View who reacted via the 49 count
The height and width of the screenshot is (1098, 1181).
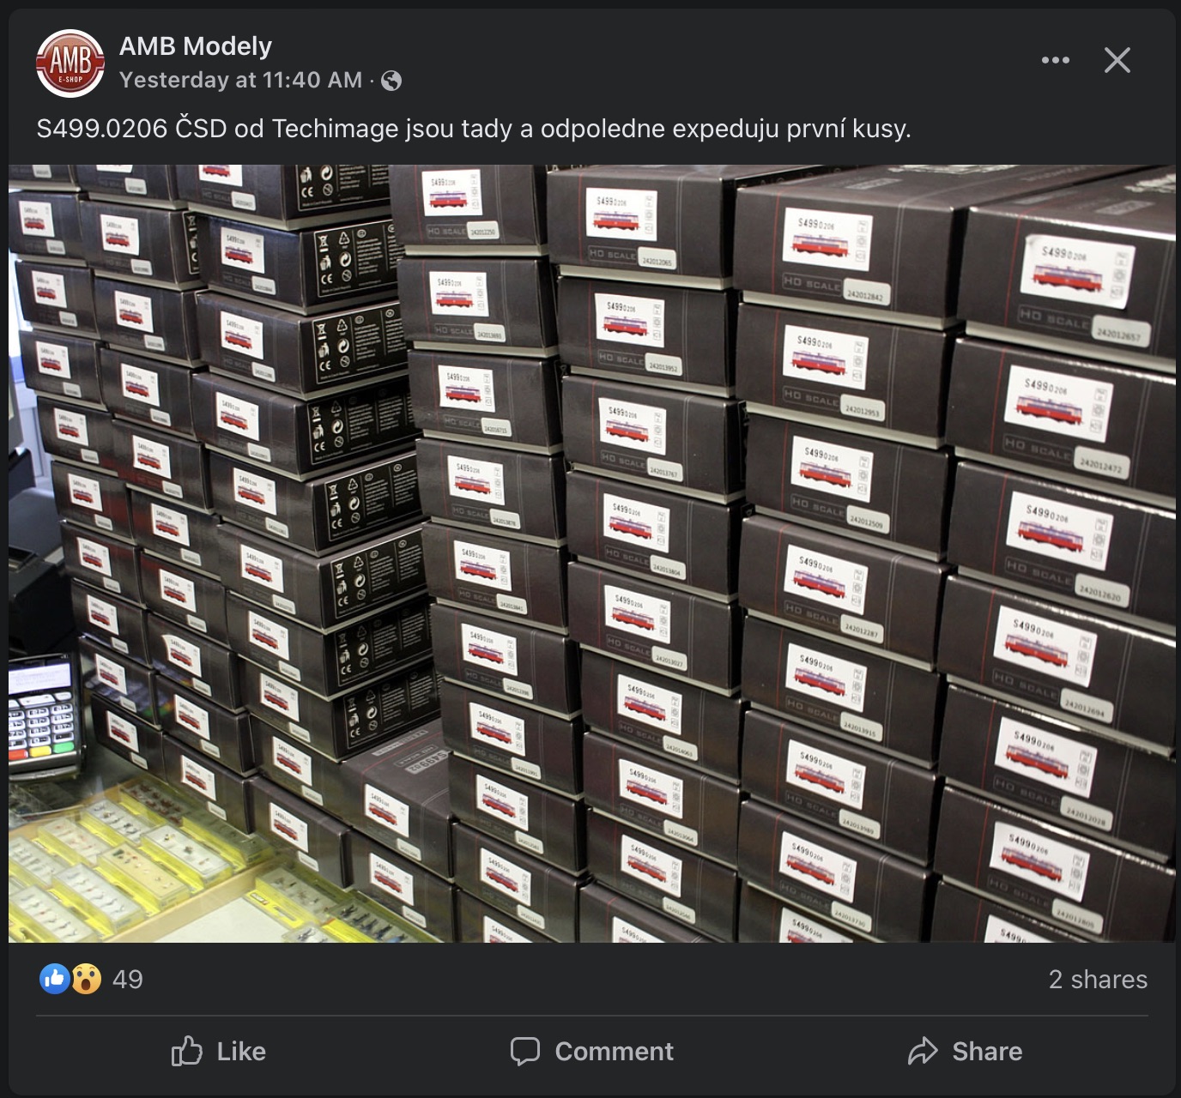pyautogui.click(x=128, y=980)
